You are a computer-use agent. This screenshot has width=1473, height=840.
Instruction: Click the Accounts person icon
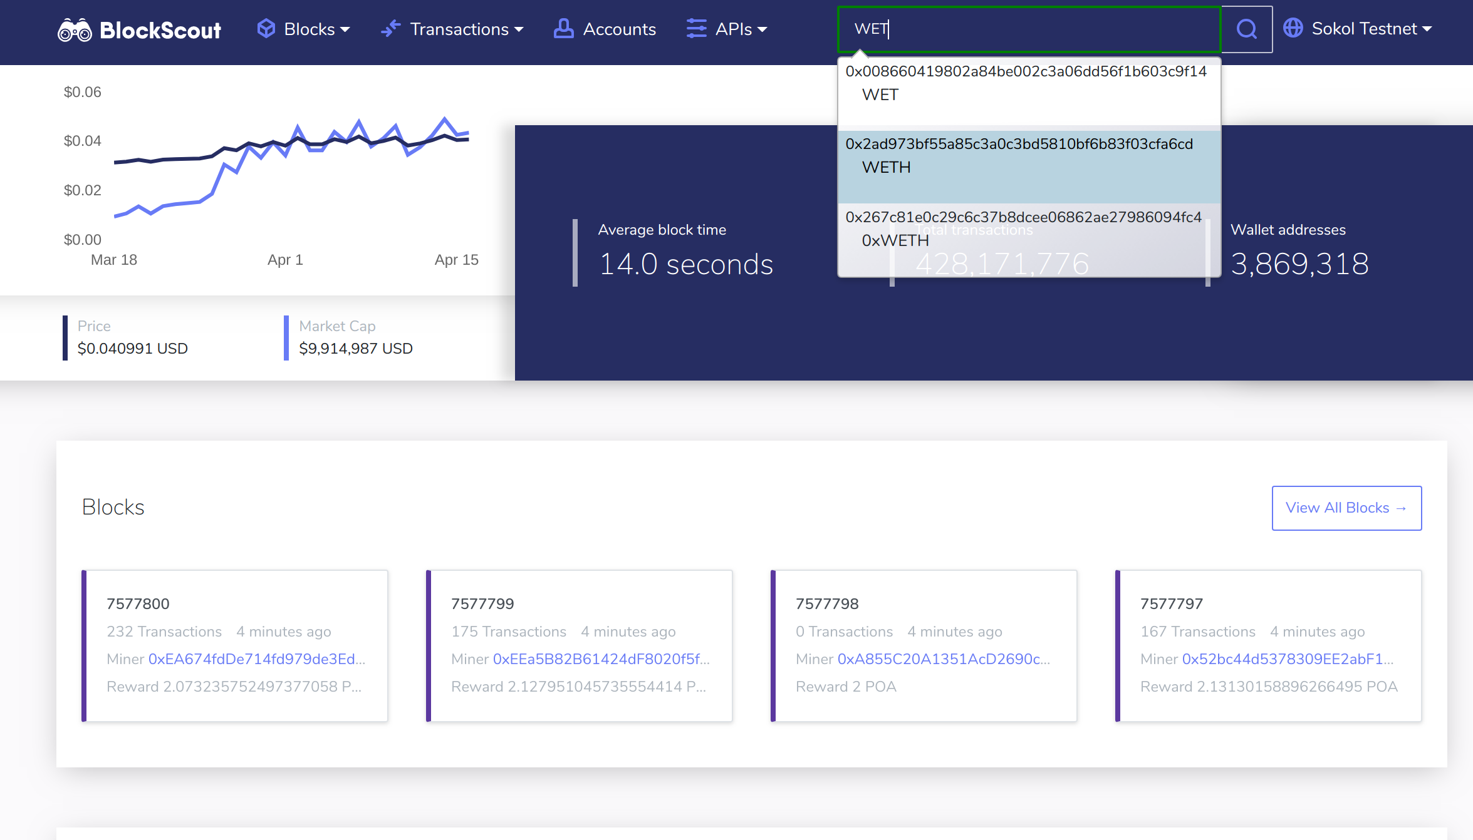point(563,29)
